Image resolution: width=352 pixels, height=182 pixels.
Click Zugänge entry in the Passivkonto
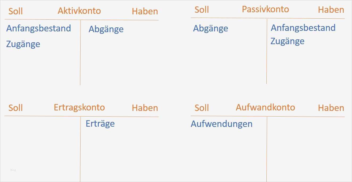287,41
